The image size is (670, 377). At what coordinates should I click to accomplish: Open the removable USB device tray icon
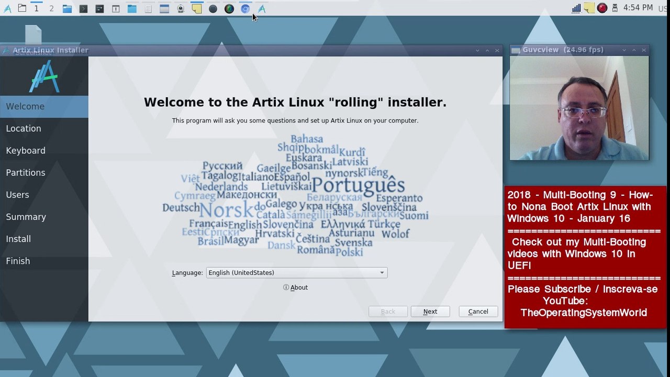click(x=615, y=8)
